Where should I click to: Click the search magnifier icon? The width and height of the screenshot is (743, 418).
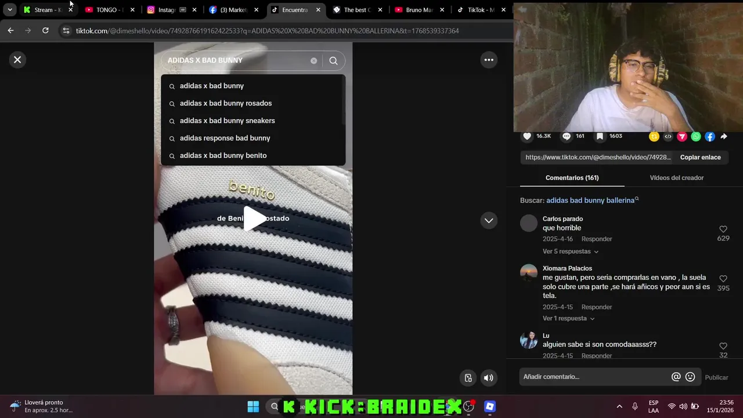point(333,60)
